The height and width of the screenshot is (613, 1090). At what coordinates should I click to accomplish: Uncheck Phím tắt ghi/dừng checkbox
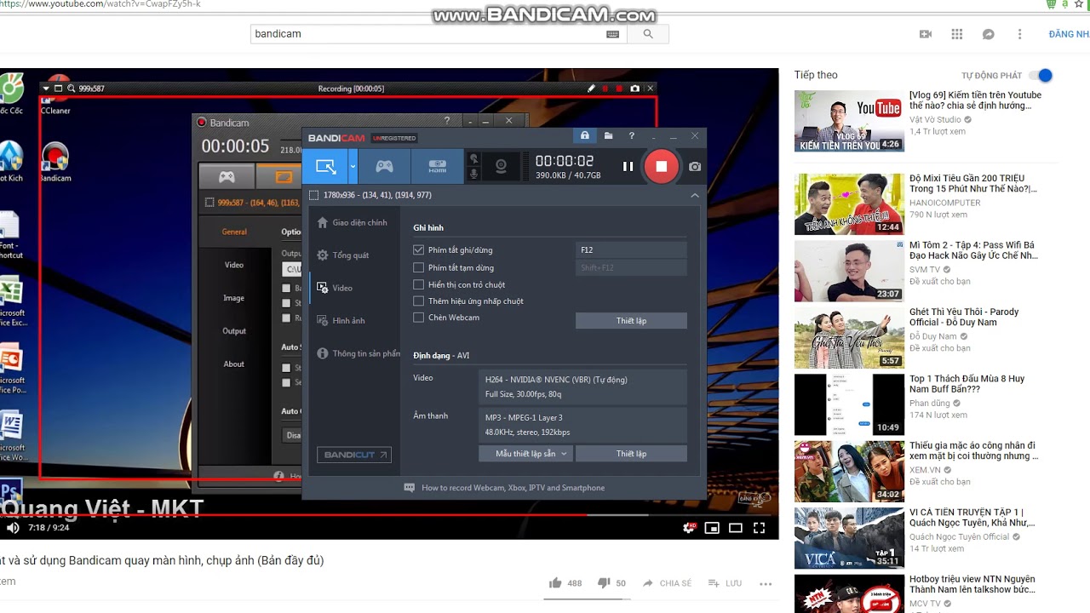click(x=418, y=250)
